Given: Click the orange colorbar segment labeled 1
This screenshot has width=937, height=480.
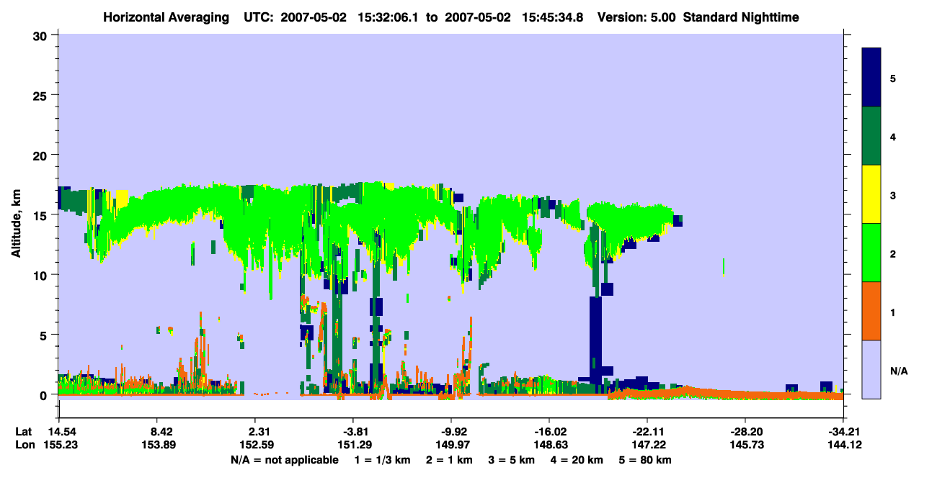Looking at the screenshot, I should (871, 311).
